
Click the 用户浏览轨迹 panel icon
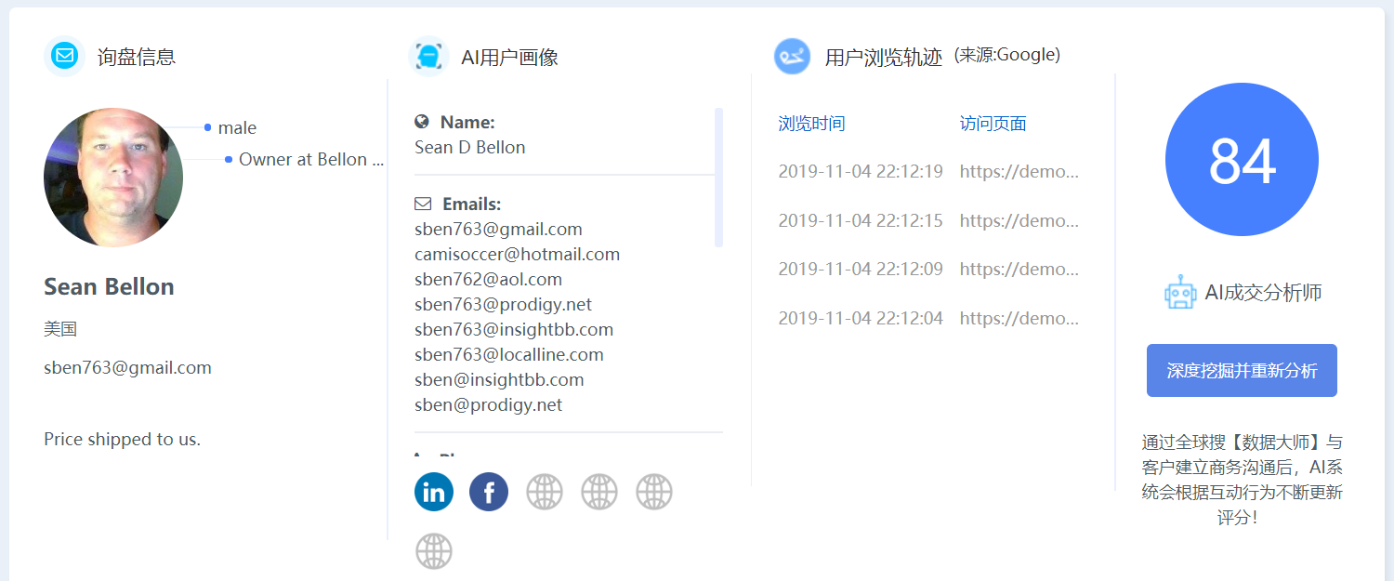tap(792, 56)
